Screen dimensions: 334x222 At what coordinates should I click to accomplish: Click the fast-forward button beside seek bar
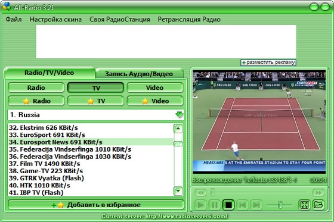(x=318, y=193)
